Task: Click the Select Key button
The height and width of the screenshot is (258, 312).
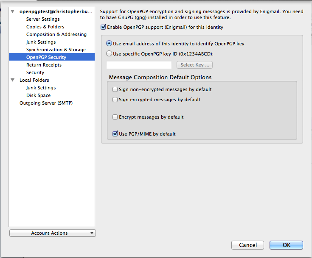Action: click(x=194, y=65)
